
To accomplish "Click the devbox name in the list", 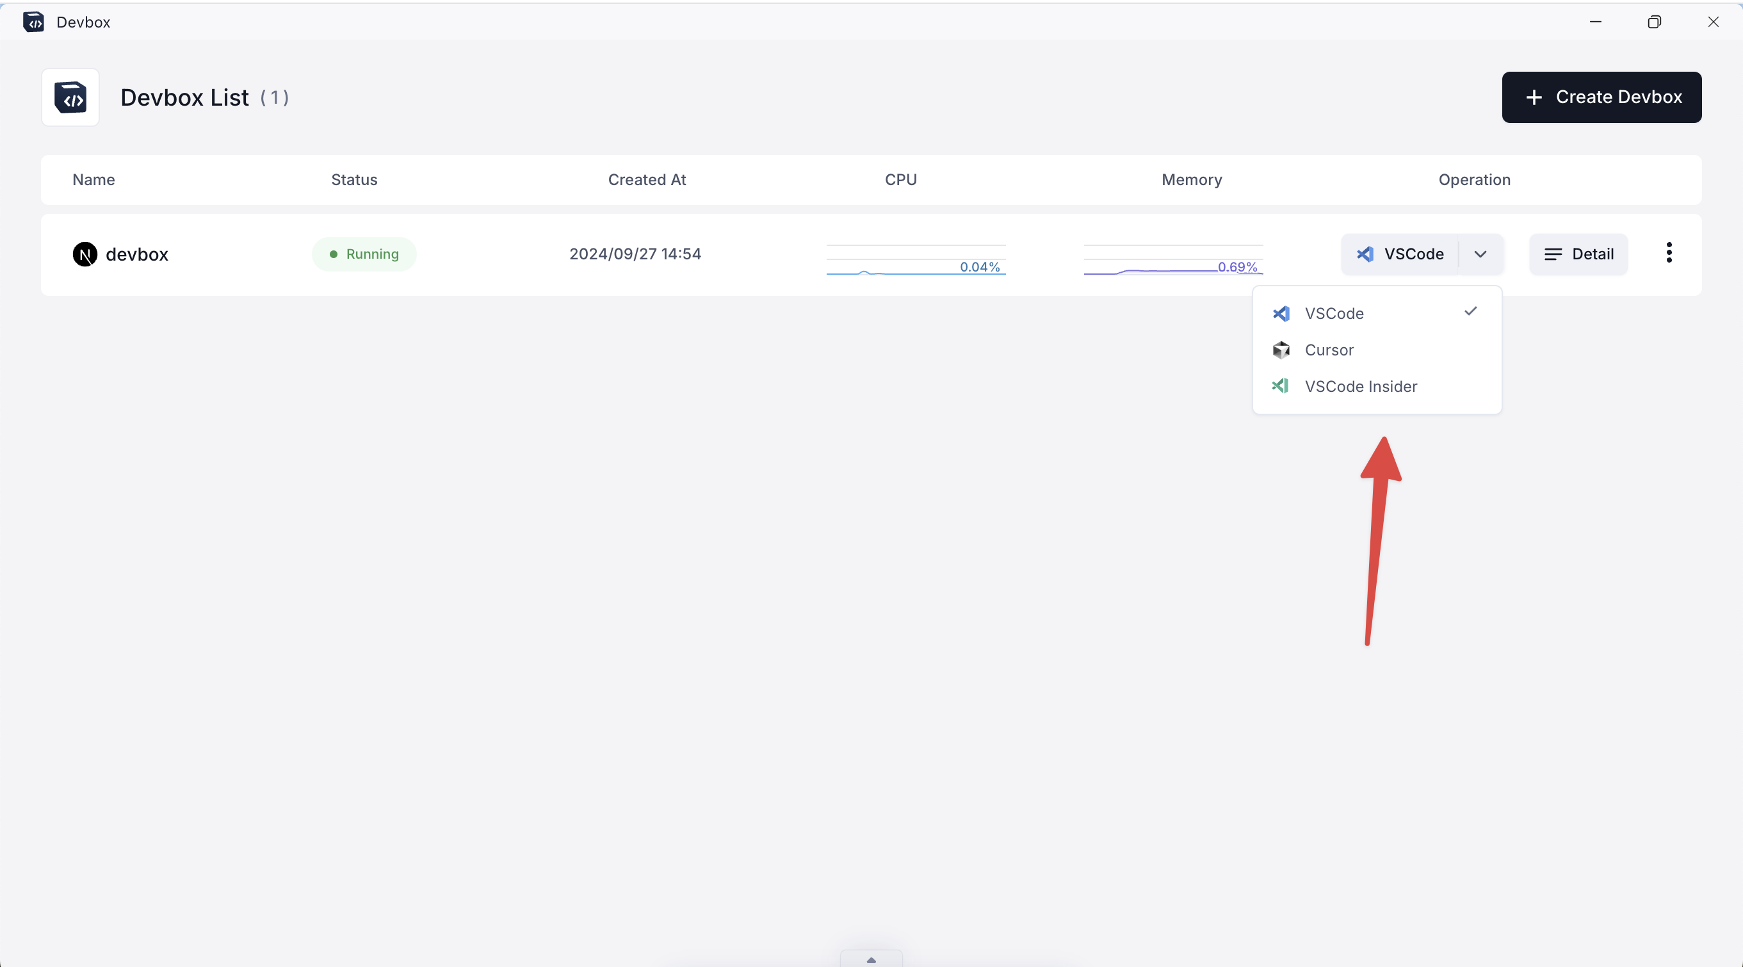I will (136, 254).
